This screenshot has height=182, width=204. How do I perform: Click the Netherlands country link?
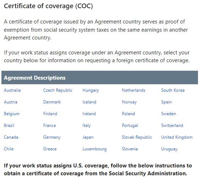134,90
